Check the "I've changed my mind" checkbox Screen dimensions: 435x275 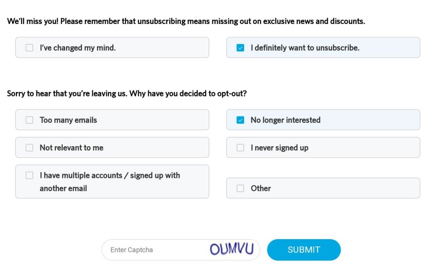coord(29,48)
